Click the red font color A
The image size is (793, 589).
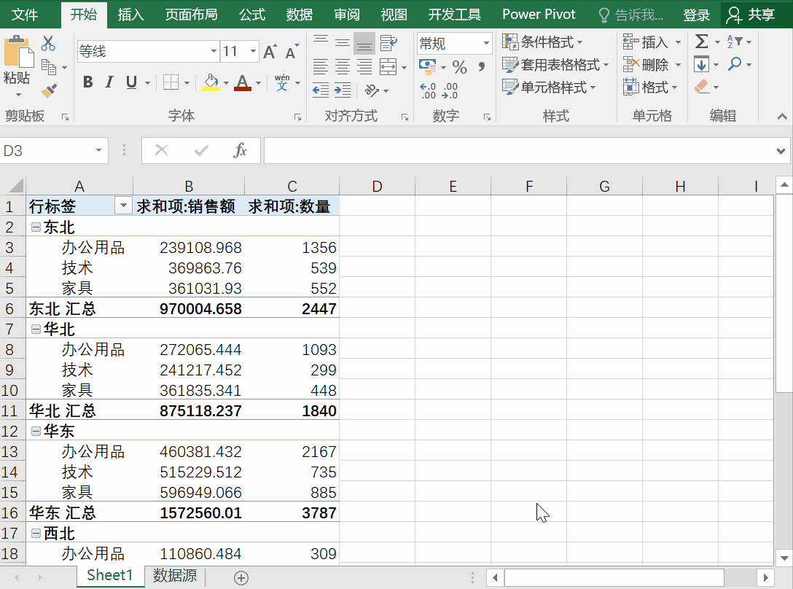pyautogui.click(x=243, y=82)
